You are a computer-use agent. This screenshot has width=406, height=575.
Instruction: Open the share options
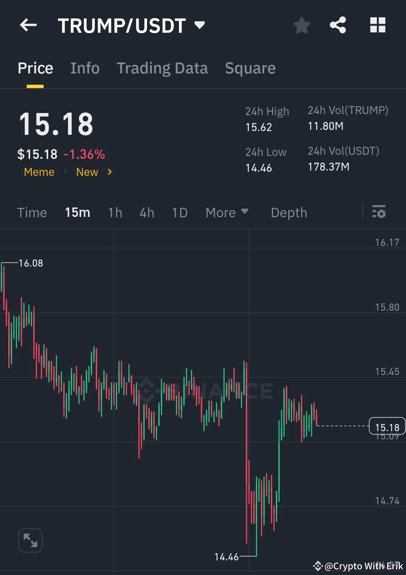point(338,25)
